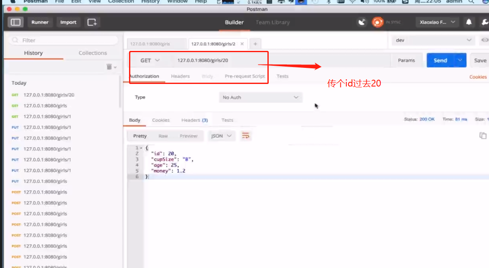489x268 pixels.
Task: Switch to response Cookies tab
Action: (x=160, y=120)
